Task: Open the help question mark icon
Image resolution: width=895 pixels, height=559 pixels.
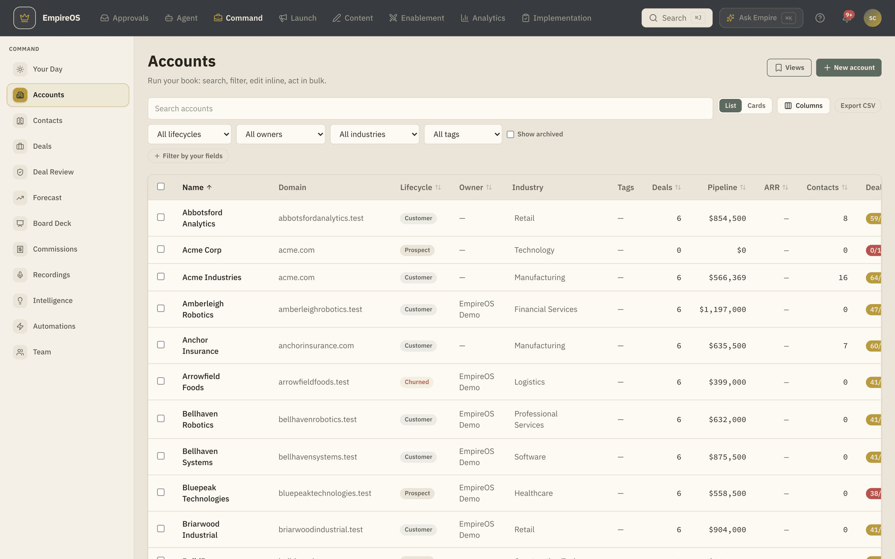Action: pyautogui.click(x=820, y=18)
